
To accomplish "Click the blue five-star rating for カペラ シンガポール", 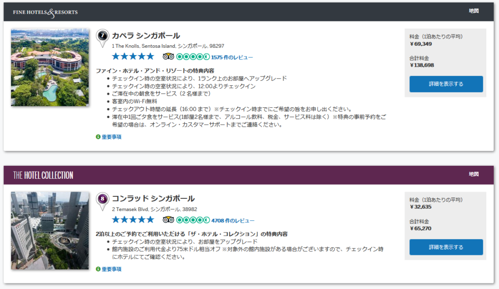I will click(133, 57).
